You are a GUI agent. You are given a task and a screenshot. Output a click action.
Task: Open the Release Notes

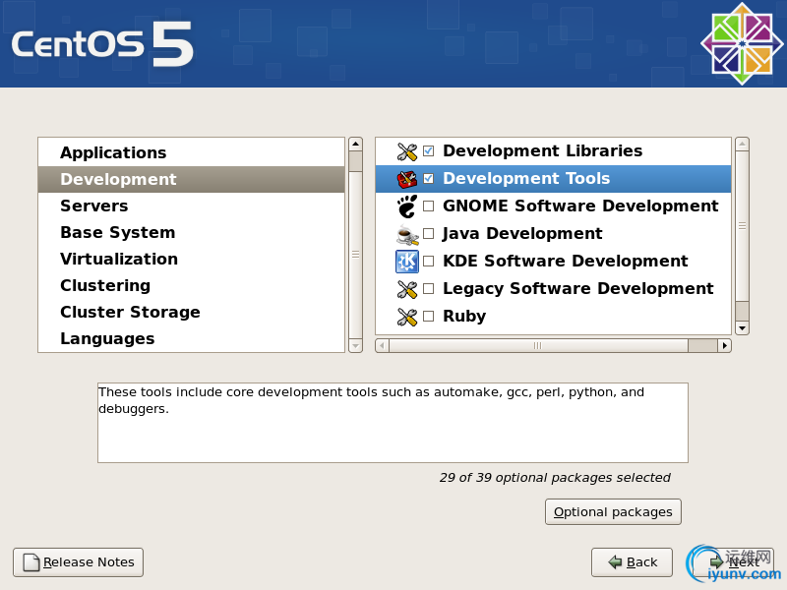pyautogui.click(x=79, y=561)
